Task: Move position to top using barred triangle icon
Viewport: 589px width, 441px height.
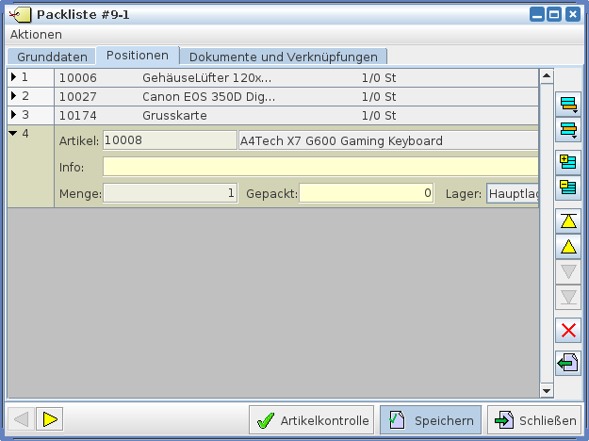Action: pos(568,221)
